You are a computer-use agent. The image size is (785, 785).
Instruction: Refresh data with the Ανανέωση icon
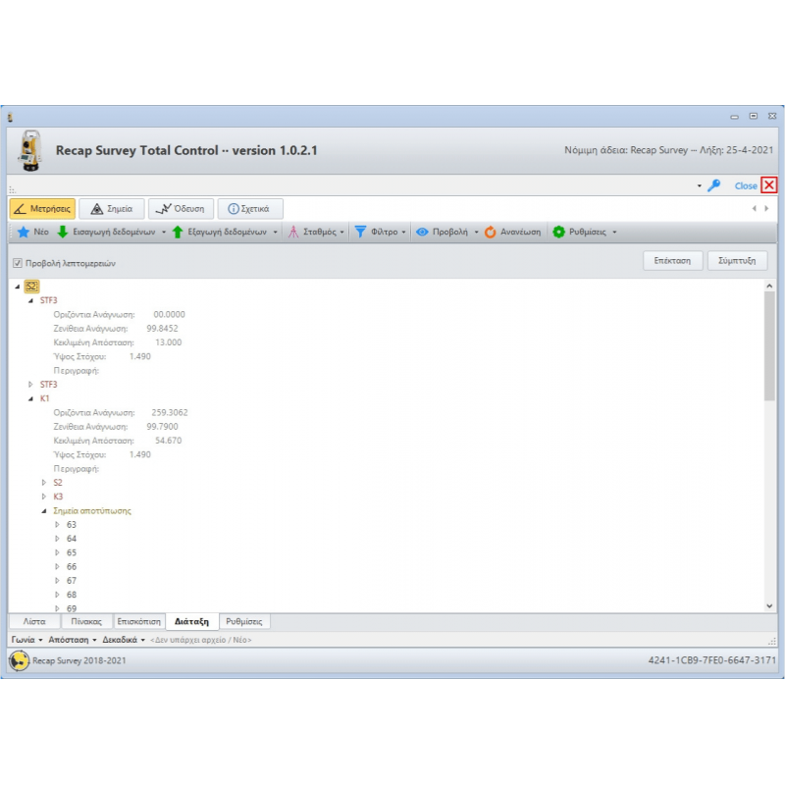490,233
